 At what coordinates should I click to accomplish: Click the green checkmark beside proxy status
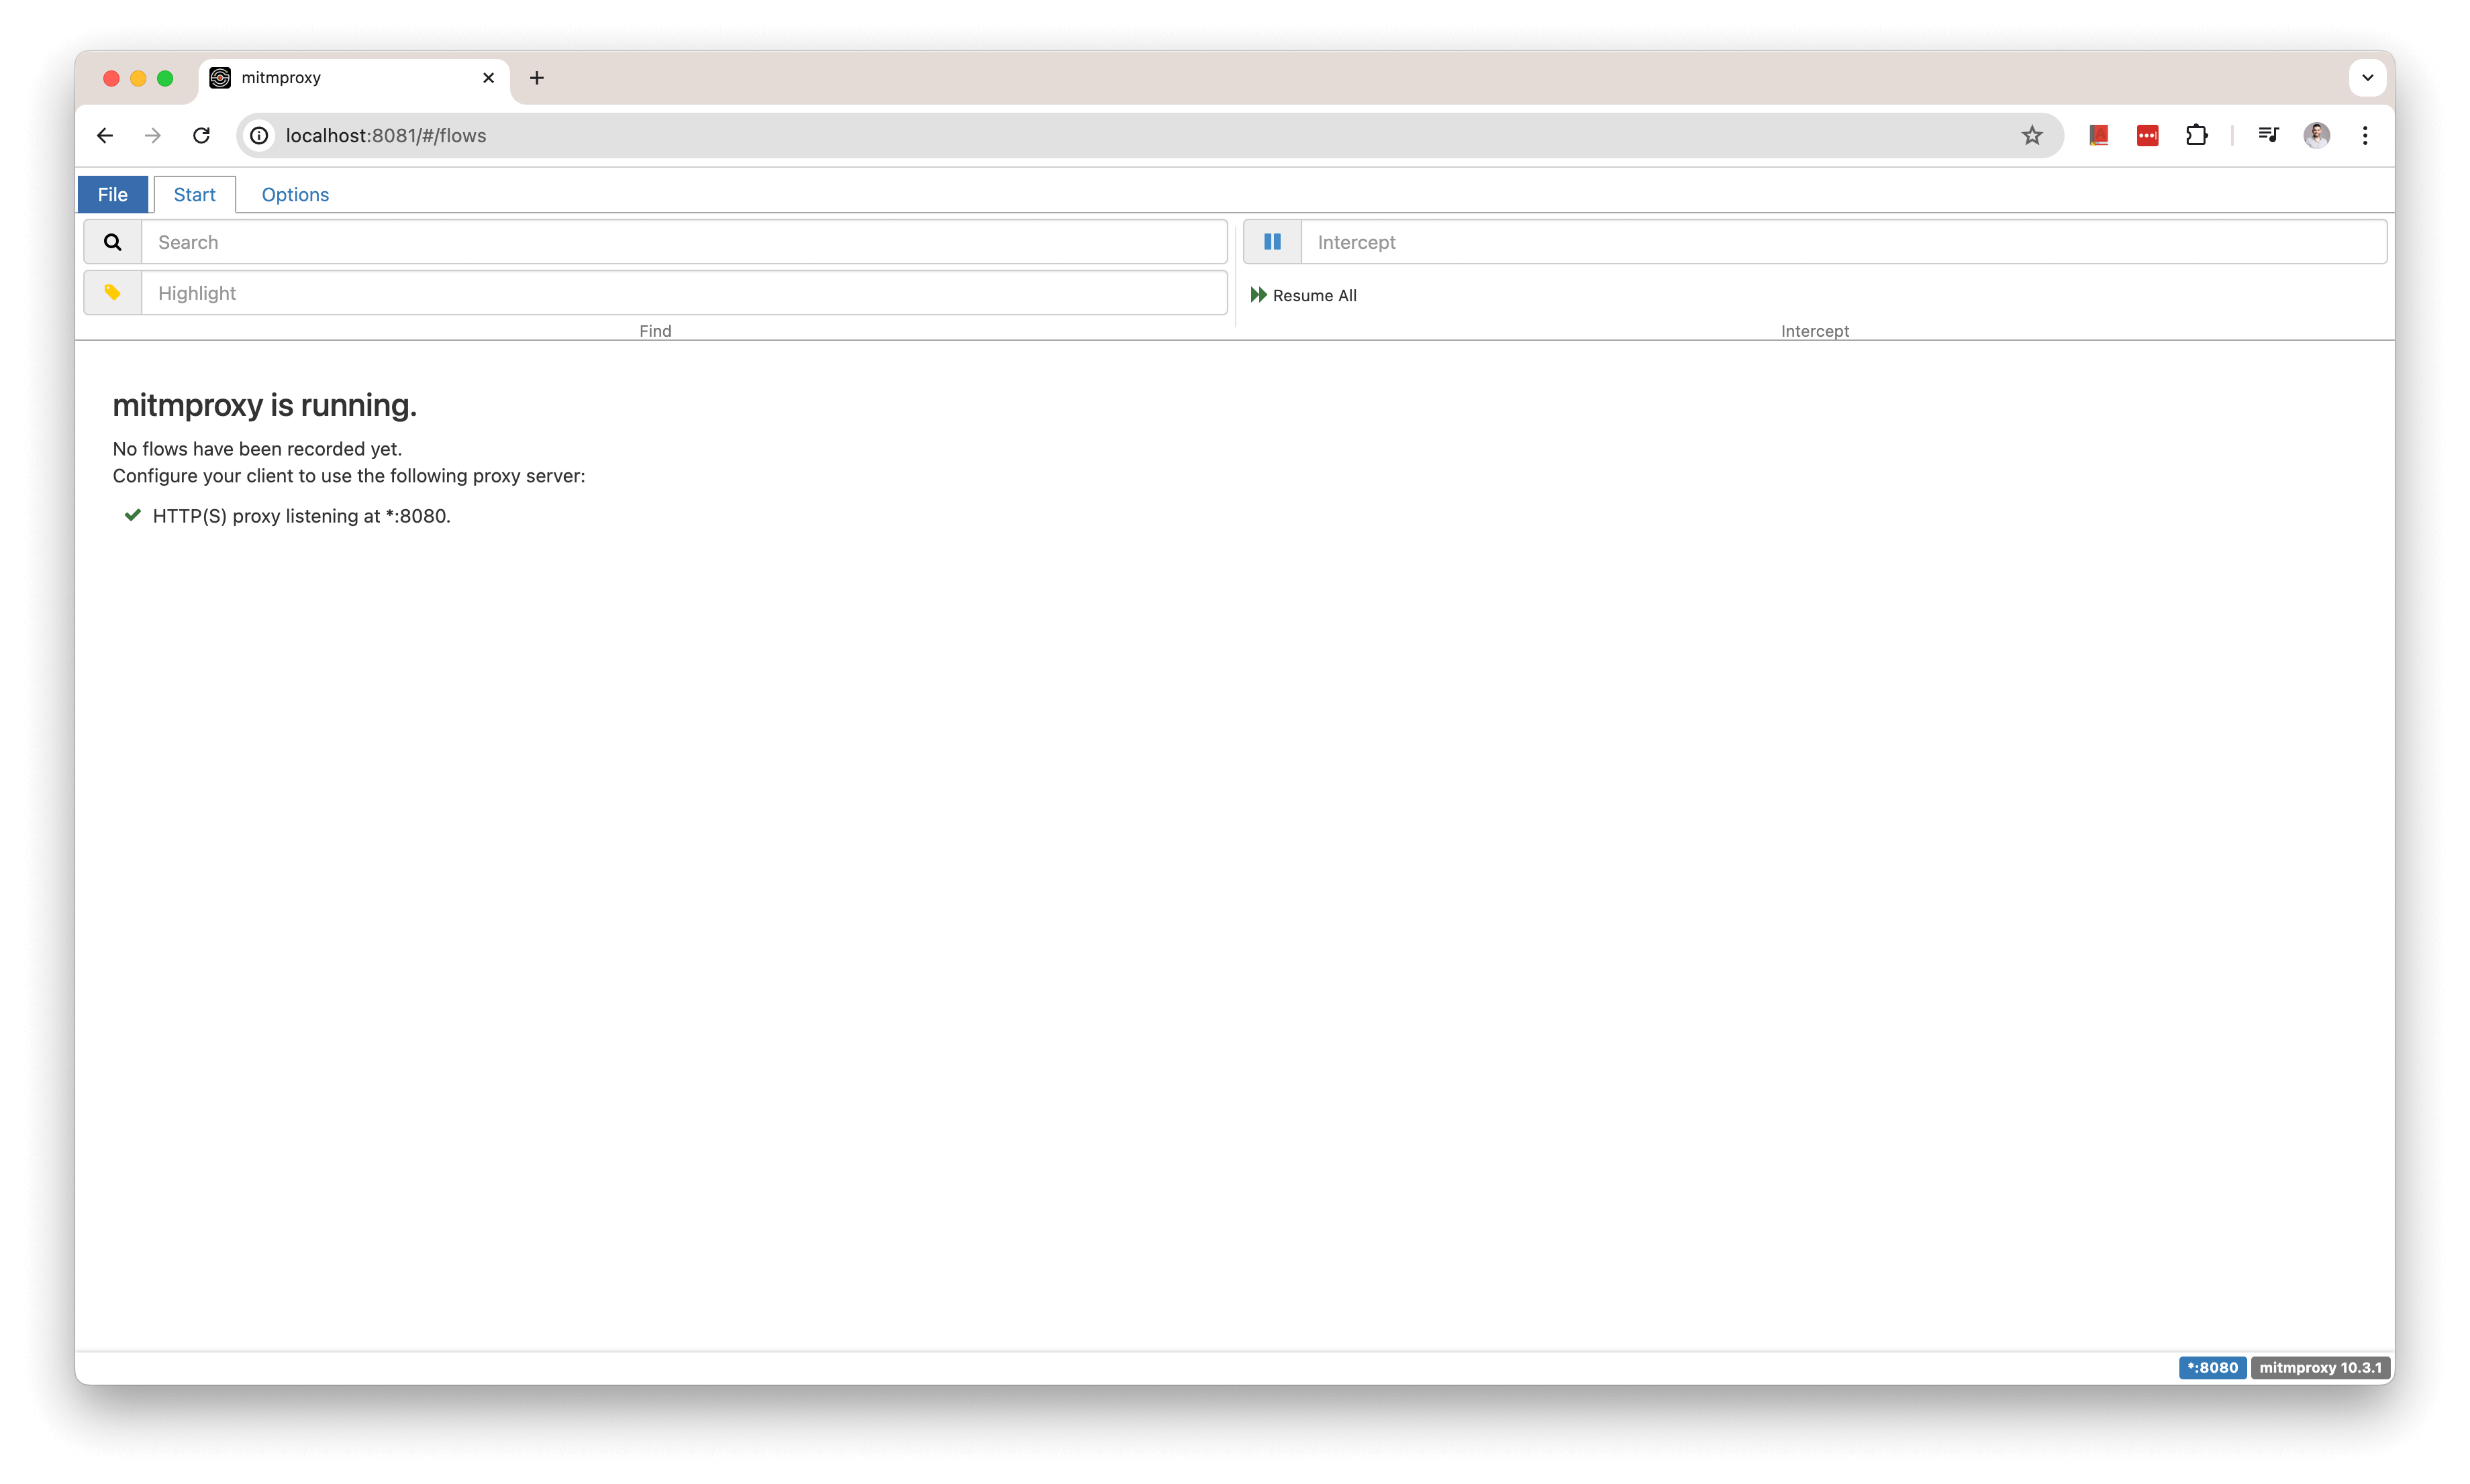[132, 515]
